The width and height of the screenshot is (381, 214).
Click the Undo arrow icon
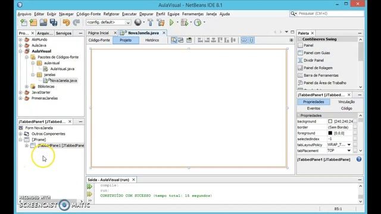click(66, 23)
